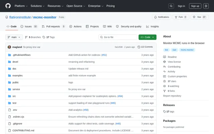This screenshot has width=214, height=134.
Task: Click the Readme book icon
Action: pyautogui.click(x=165, y=57)
